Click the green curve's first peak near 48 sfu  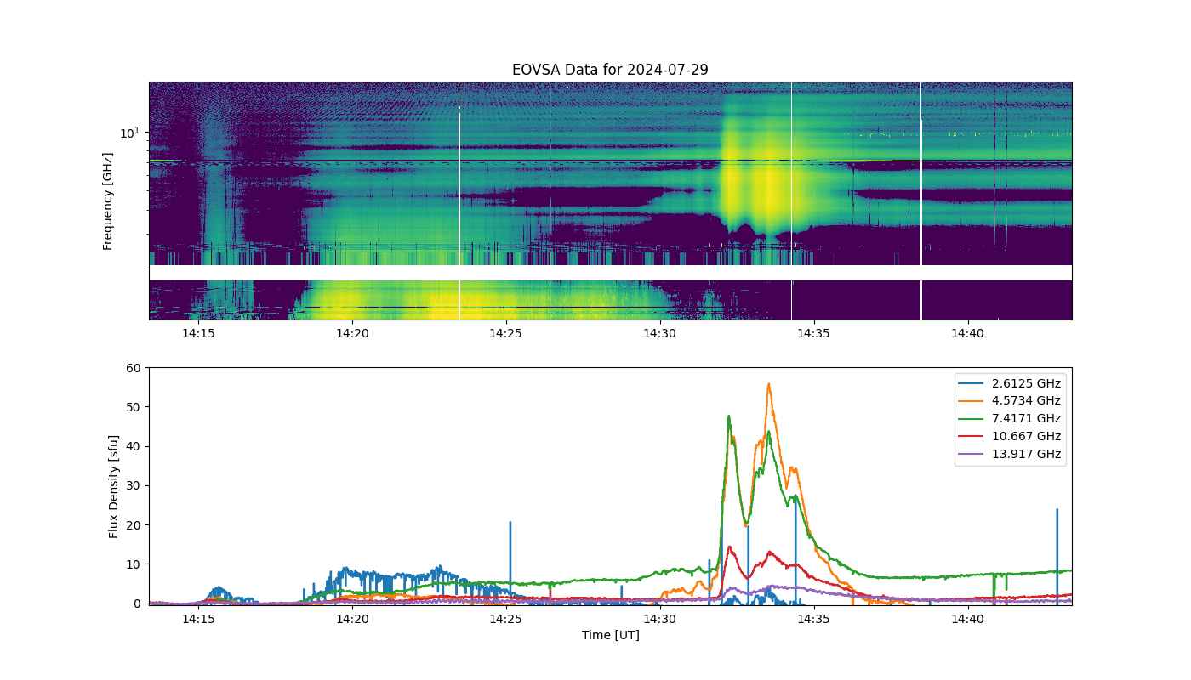click(729, 416)
